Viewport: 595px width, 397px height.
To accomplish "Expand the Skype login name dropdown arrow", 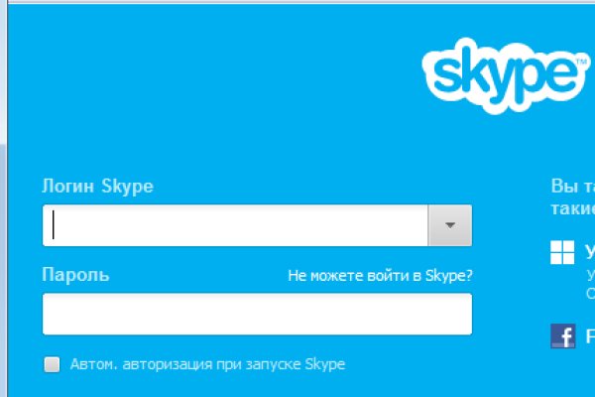I will tap(449, 225).
